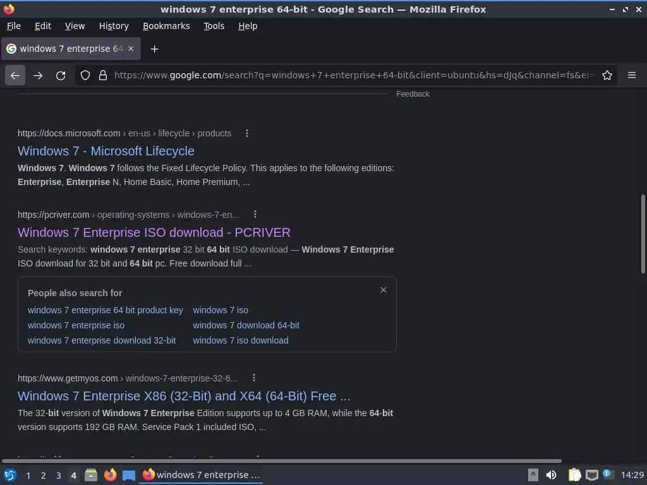
Task: Search 'windows 7 enterprise iso' suggestion
Action: [76, 325]
